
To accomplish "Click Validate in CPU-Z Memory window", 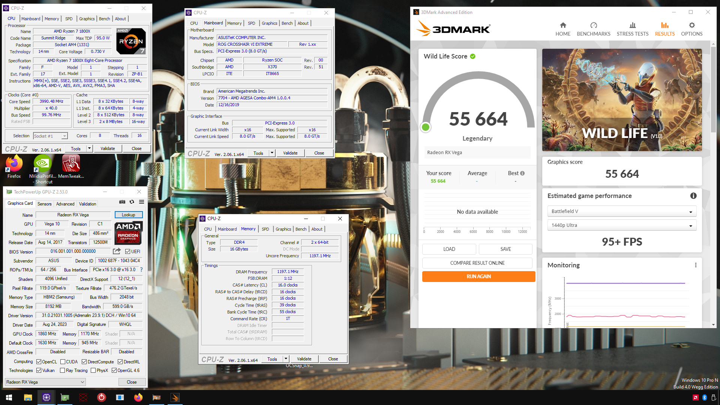I will (304, 359).
